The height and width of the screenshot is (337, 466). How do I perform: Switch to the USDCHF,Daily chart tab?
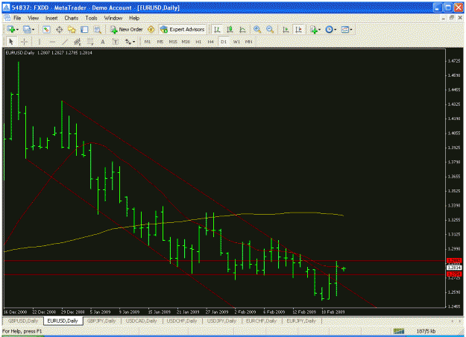[x=182, y=321]
